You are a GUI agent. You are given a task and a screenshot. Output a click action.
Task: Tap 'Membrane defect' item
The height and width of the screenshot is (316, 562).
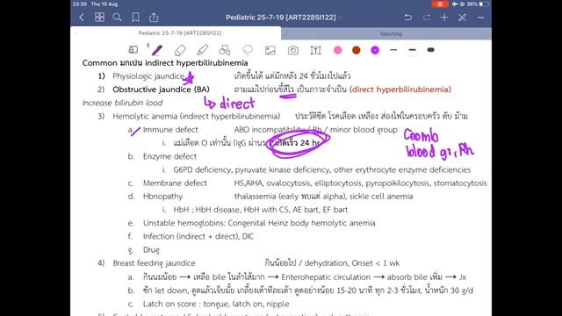175,183
